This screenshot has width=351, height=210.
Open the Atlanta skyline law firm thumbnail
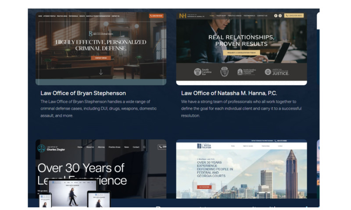(x=241, y=171)
